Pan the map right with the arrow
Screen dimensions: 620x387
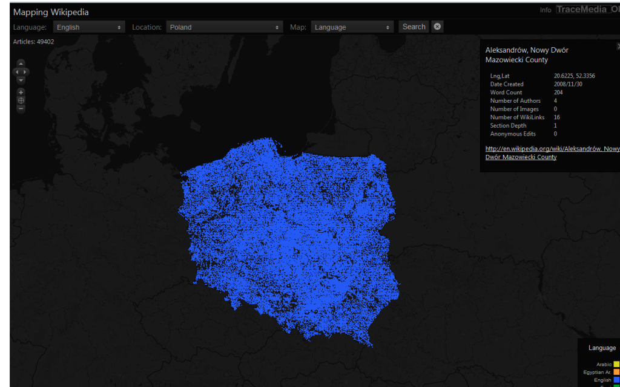(26, 72)
